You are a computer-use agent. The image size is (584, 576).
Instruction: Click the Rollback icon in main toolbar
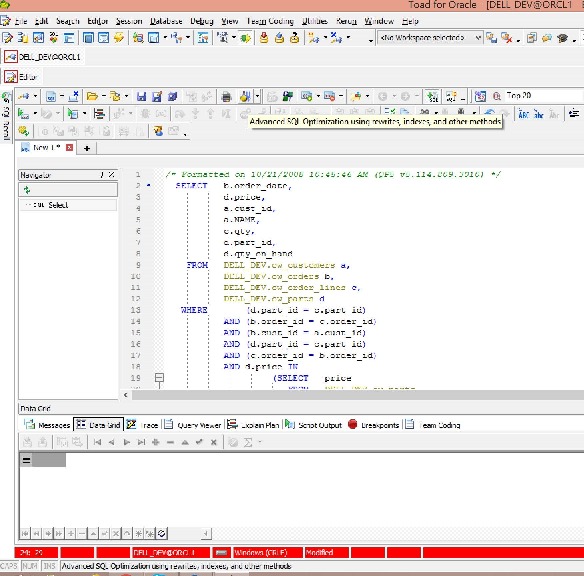click(279, 38)
